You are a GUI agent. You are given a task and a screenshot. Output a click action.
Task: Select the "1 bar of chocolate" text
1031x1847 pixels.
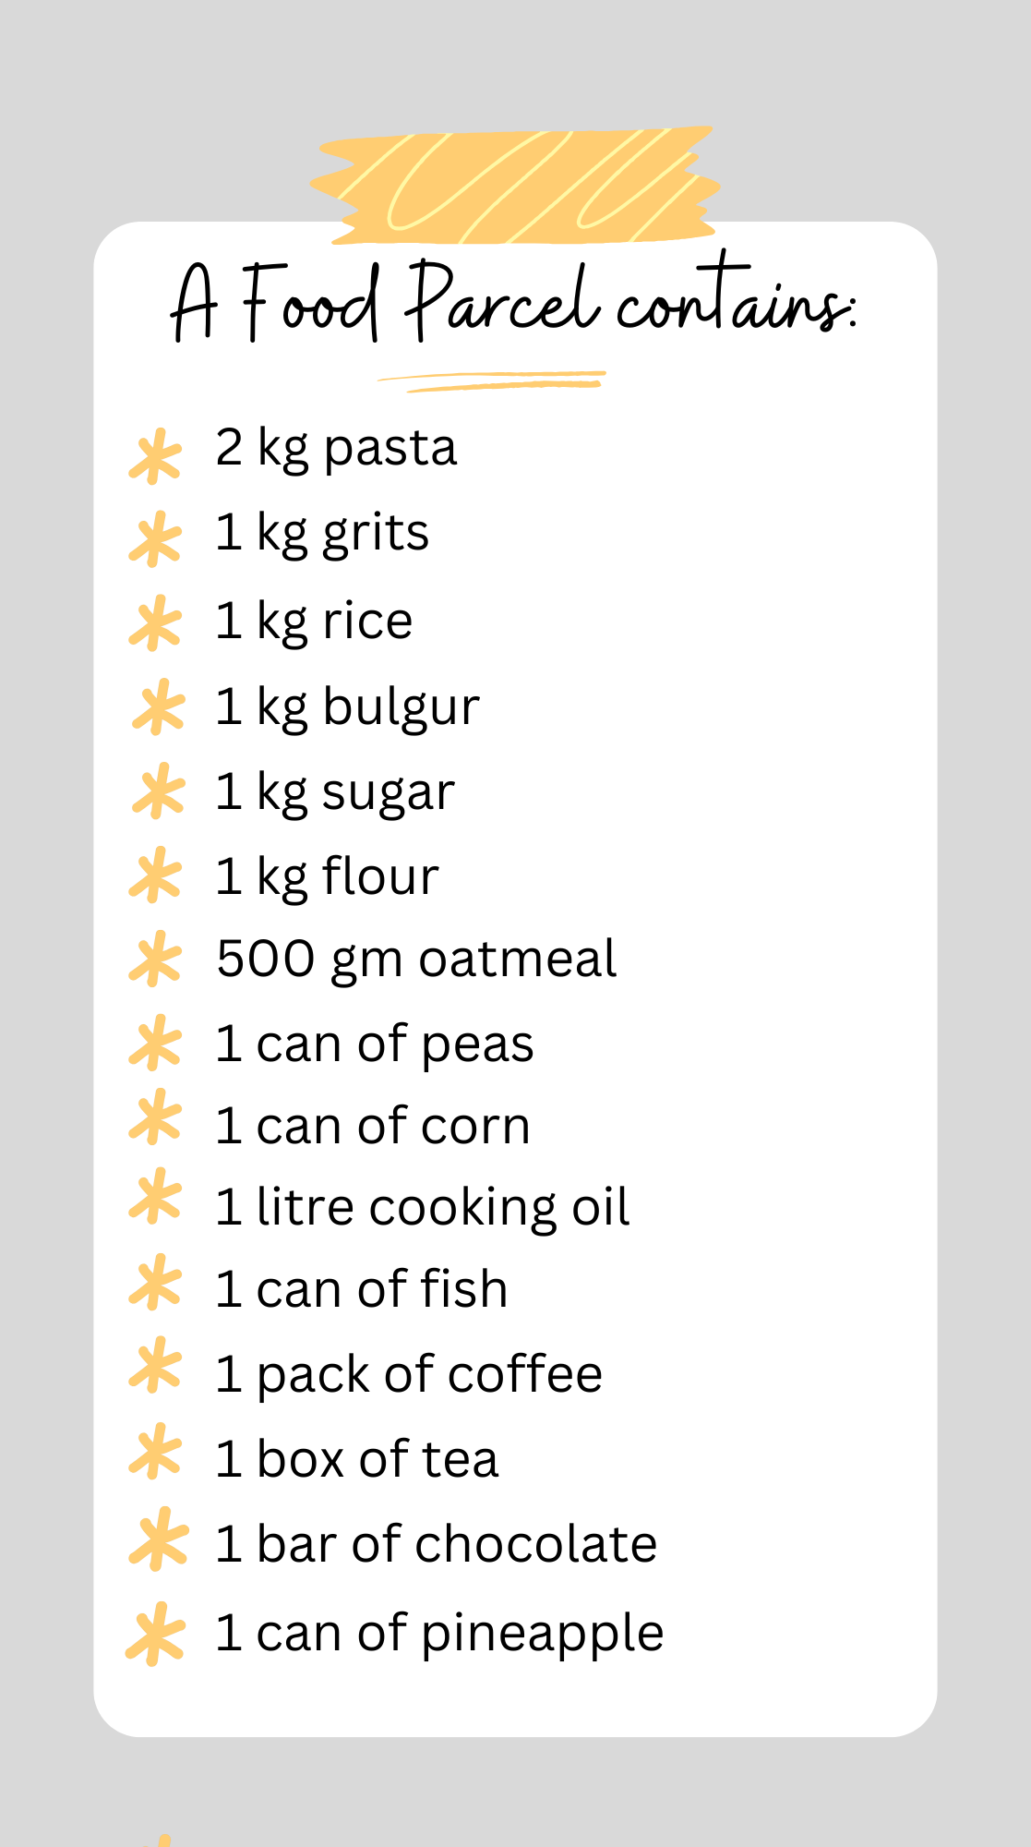coord(436,1544)
